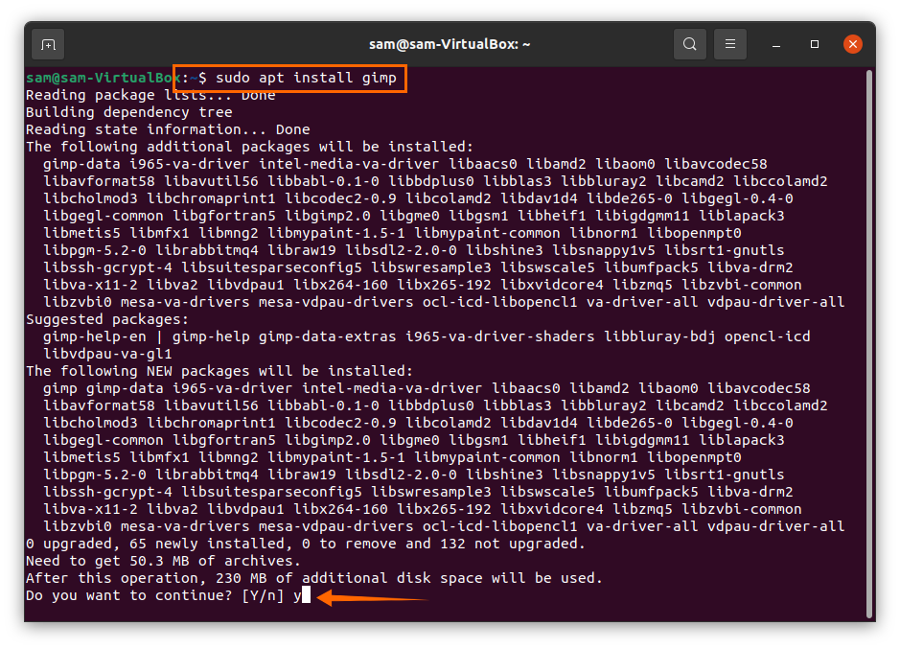900x649 pixels.
Task: Click the sam@sam-VirtualBox prompt text
Action: 104,78
